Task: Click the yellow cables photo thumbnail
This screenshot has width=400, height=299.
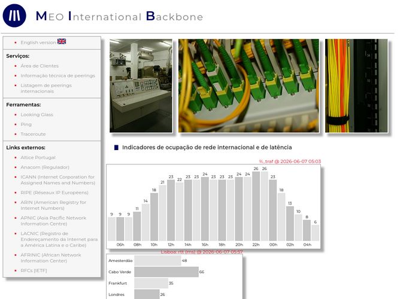Action: 356,86
